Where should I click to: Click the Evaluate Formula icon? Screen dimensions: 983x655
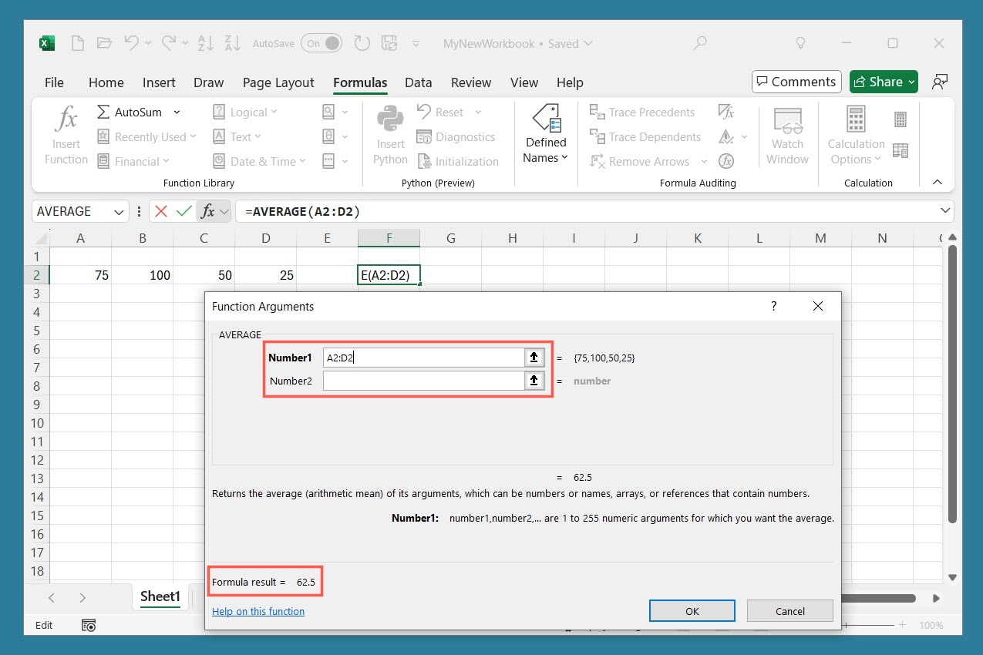point(726,162)
